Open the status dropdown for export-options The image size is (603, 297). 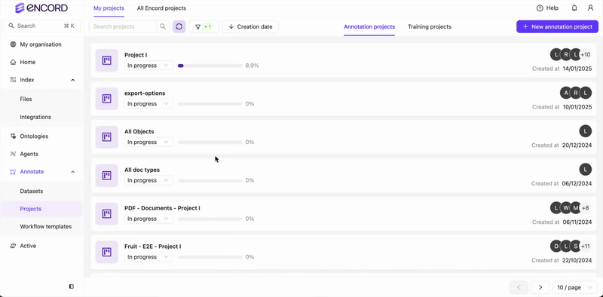tap(148, 104)
